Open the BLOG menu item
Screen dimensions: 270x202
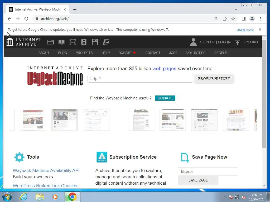(x=62, y=53)
